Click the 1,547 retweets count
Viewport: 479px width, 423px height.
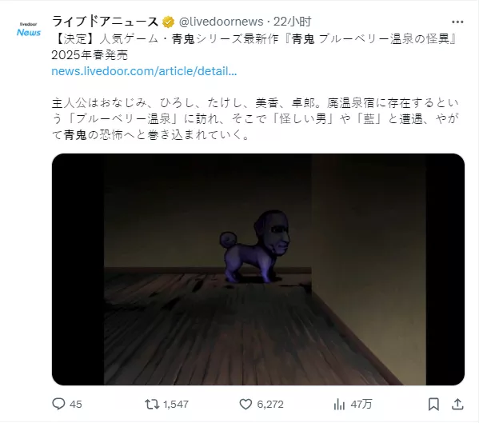[176, 405]
